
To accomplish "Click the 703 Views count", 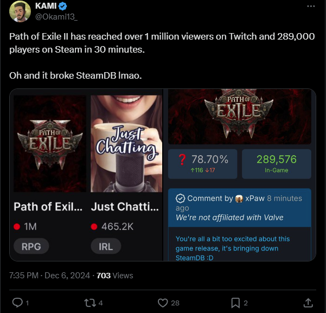I will (x=114, y=276).
